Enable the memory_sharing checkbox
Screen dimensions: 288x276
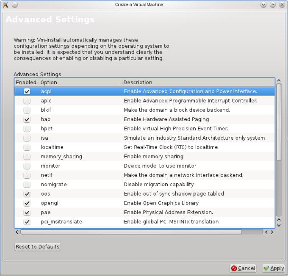point(27,157)
